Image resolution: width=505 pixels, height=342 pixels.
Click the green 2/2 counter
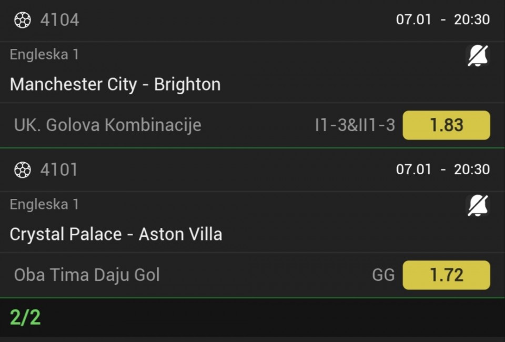25,317
